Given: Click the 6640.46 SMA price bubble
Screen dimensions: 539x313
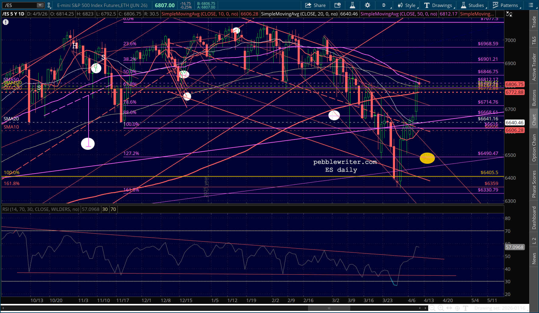Looking at the screenshot, I should 515,123.
